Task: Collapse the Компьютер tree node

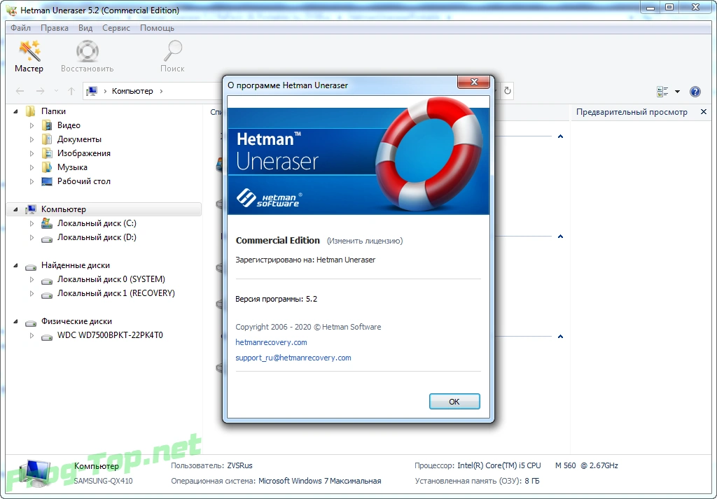Action: tap(15, 209)
